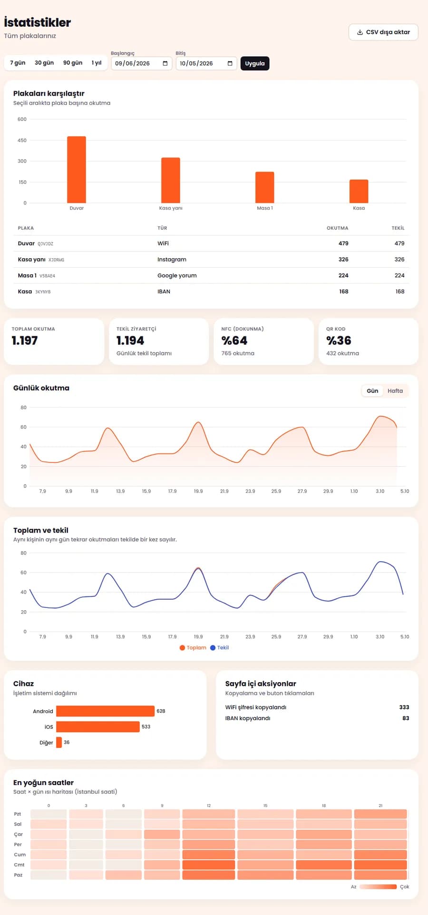This screenshot has height=915, width=428.
Task: Select the 90 gün range
Action: (x=73, y=63)
